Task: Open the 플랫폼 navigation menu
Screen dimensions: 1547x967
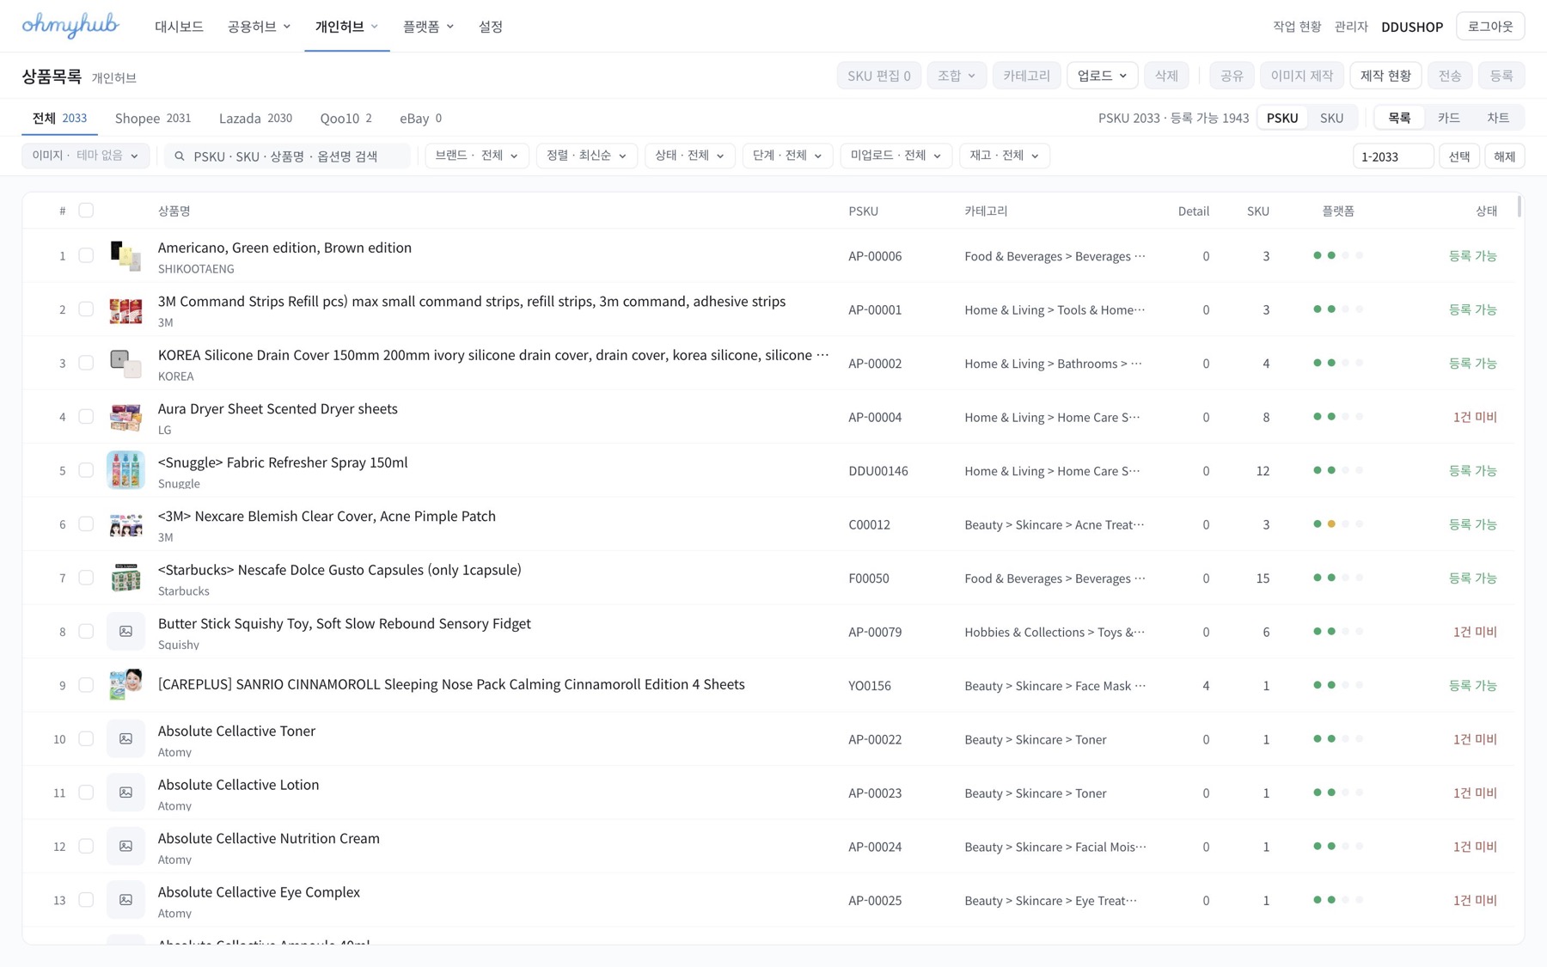Action: (428, 27)
